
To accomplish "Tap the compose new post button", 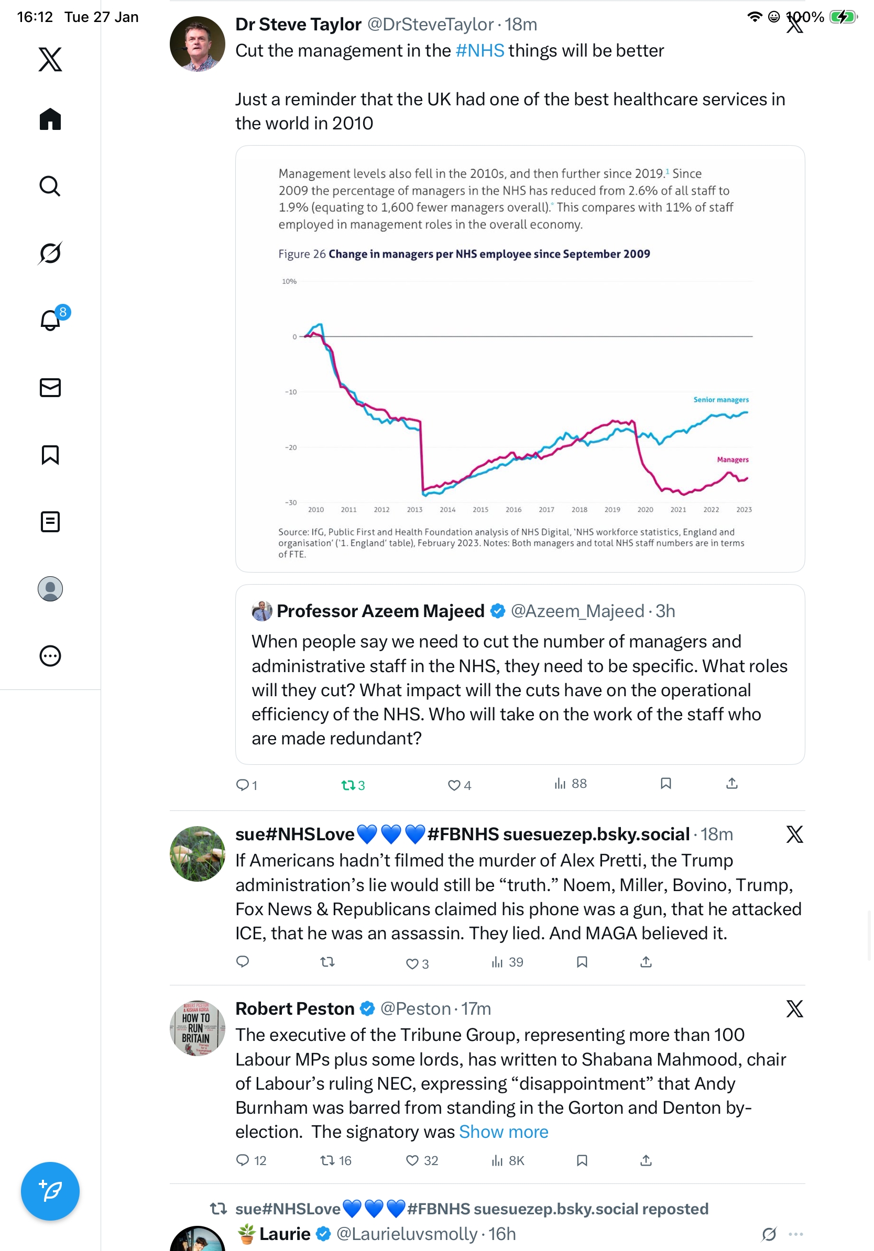I will pos(50,1191).
